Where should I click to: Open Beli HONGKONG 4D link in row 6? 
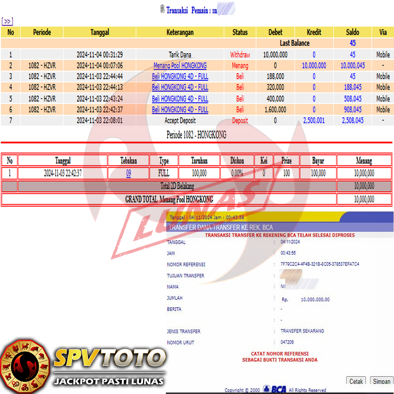coord(180,110)
